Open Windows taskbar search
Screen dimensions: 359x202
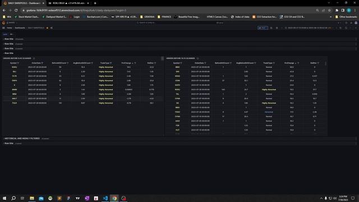coord(13,198)
